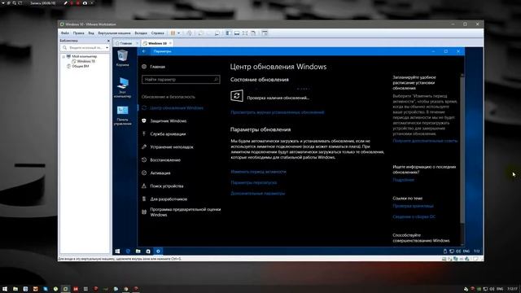Click the Корзина recycle bin desktop icon

(123, 58)
